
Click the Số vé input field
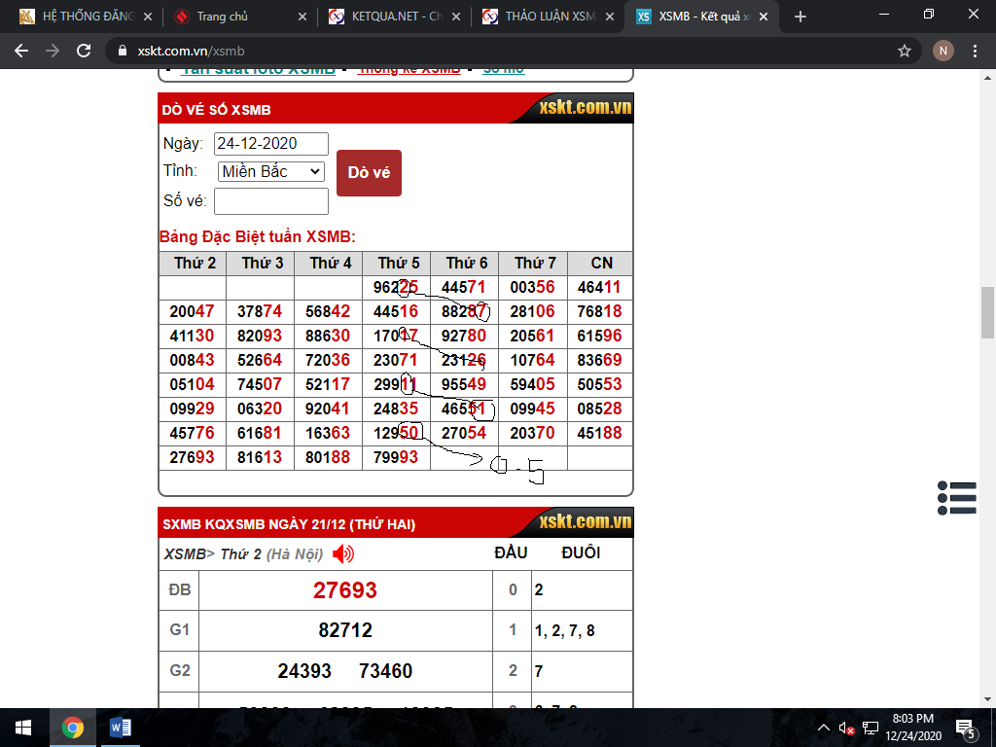(x=270, y=201)
